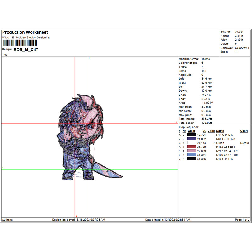The height and width of the screenshot is (252, 252).
Task: Click the Page 1 of 2 indicator
Action: 242,220
